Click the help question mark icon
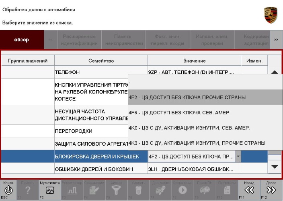The height and width of the screenshot is (201, 283). point(28,190)
